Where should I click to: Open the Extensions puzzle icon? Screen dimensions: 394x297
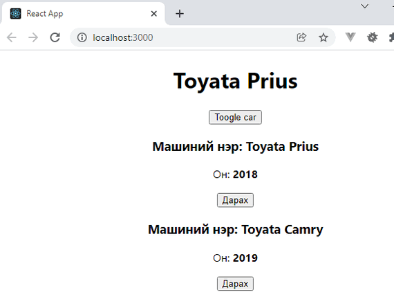point(391,37)
